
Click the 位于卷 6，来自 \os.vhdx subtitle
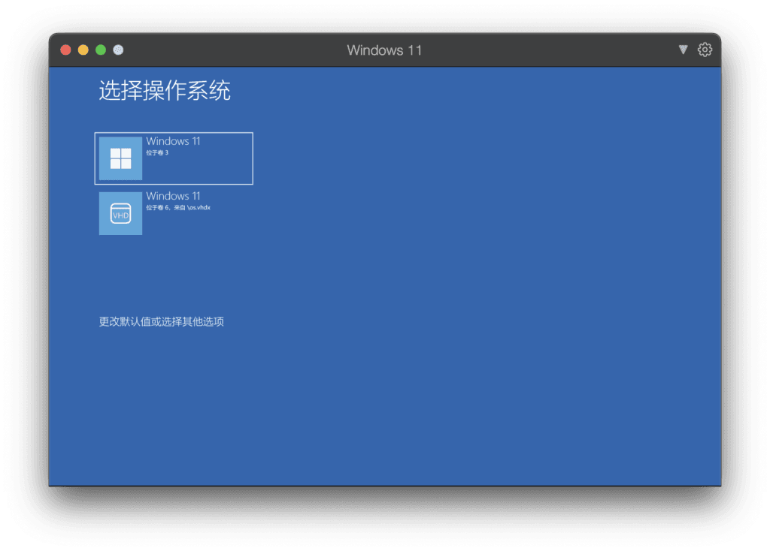click(178, 208)
